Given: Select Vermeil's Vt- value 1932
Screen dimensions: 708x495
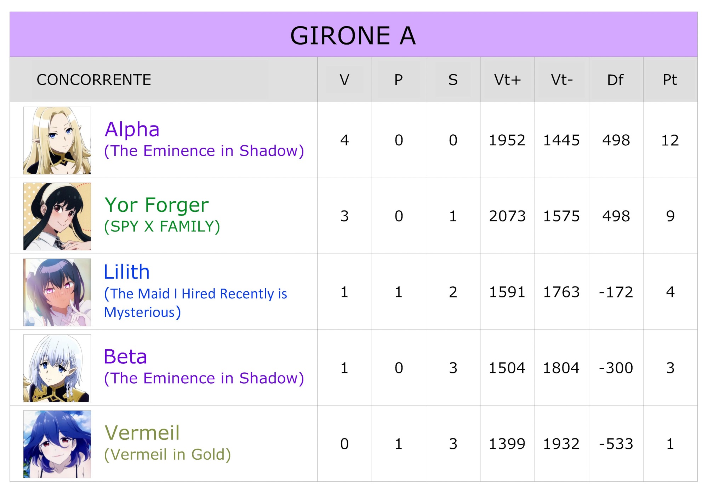Looking at the screenshot, I should (561, 444).
